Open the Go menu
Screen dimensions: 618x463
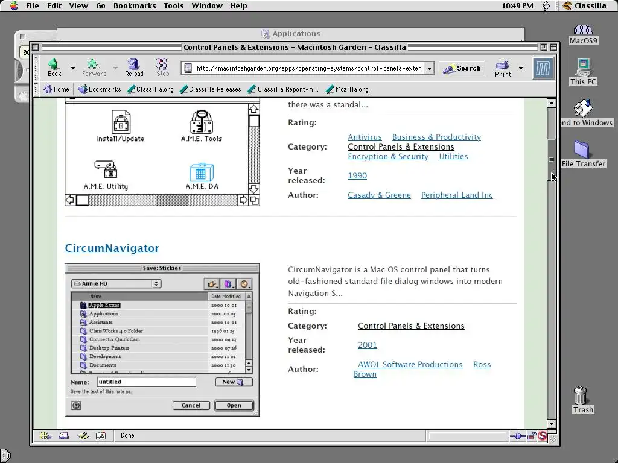tap(101, 5)
